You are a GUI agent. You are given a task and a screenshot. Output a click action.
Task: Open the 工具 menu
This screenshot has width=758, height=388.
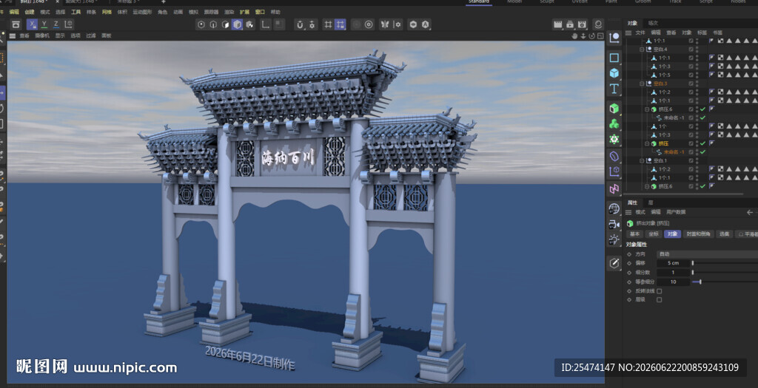click(76, 12)
